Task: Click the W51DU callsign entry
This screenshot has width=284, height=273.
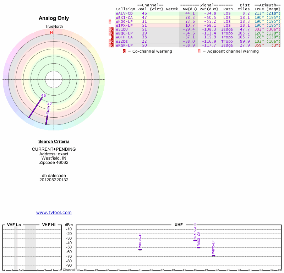Action: pyautogui.click(x=121, y=29)
